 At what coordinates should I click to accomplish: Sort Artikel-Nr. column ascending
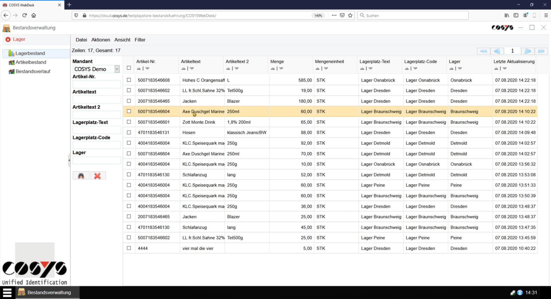[x=139, y=68]
